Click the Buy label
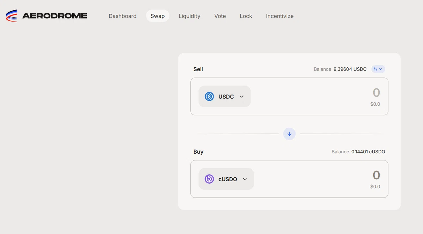The height and width of the screenshot is (234, 423). pyautogui.click(x=198, y=152)
